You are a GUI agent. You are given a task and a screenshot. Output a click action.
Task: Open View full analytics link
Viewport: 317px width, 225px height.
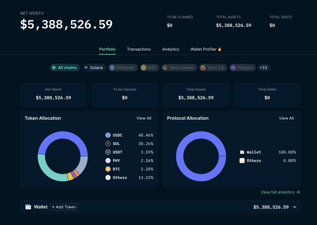[x=280, y=192]
